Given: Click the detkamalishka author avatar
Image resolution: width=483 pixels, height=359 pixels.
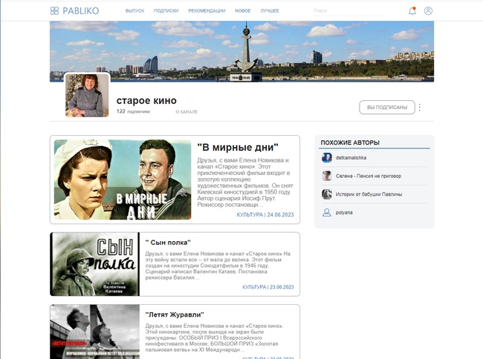Looking at the screenshot, I should (x=326, y=158).
